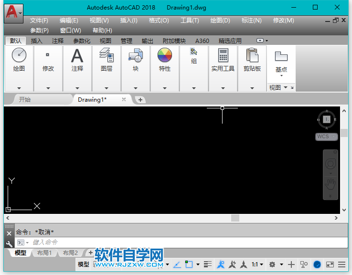The width and height of the screenshot is (352, 275).
Task: Click the 基点 (Base point) view icon
Action: click(281, 56)
